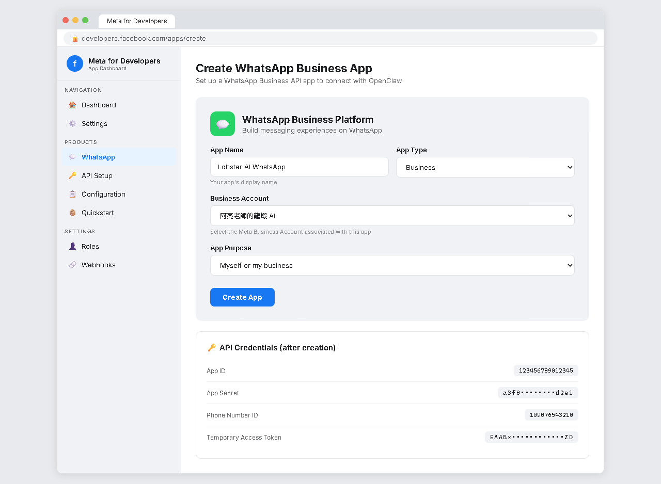Switch to the Meta for Developers tab
The height and width of the screenshot is (484, 661).
click(x=137, y=21)
